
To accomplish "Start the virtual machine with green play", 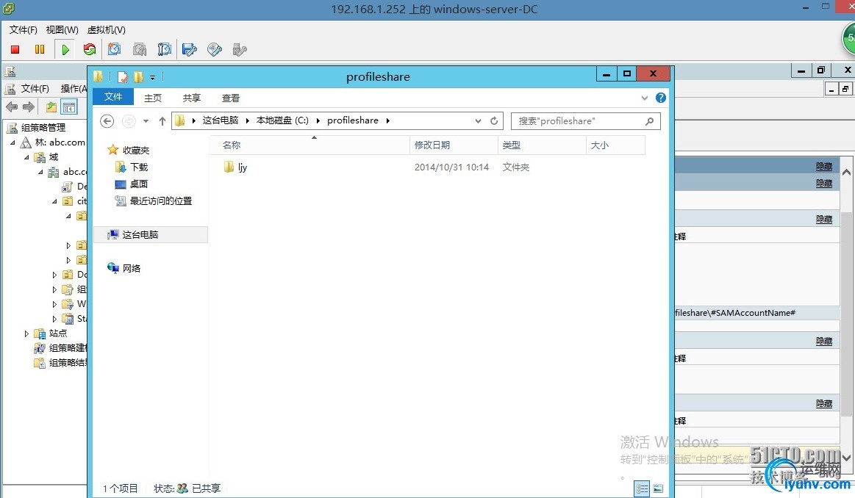I will [65, 50].
